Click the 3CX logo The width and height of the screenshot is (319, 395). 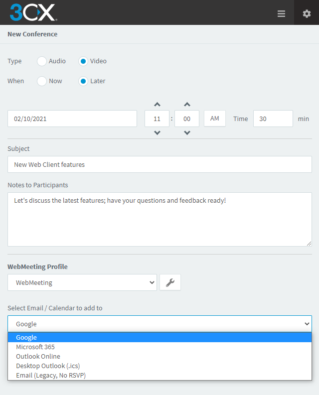(33, 12)
